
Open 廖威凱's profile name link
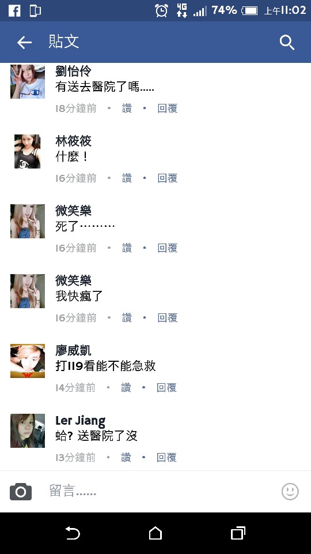point(73,350)
